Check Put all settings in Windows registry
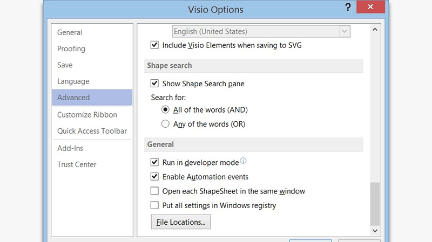The height and width of the screenshot is (242, 432). pyautogui.click(x=154, y=205)
